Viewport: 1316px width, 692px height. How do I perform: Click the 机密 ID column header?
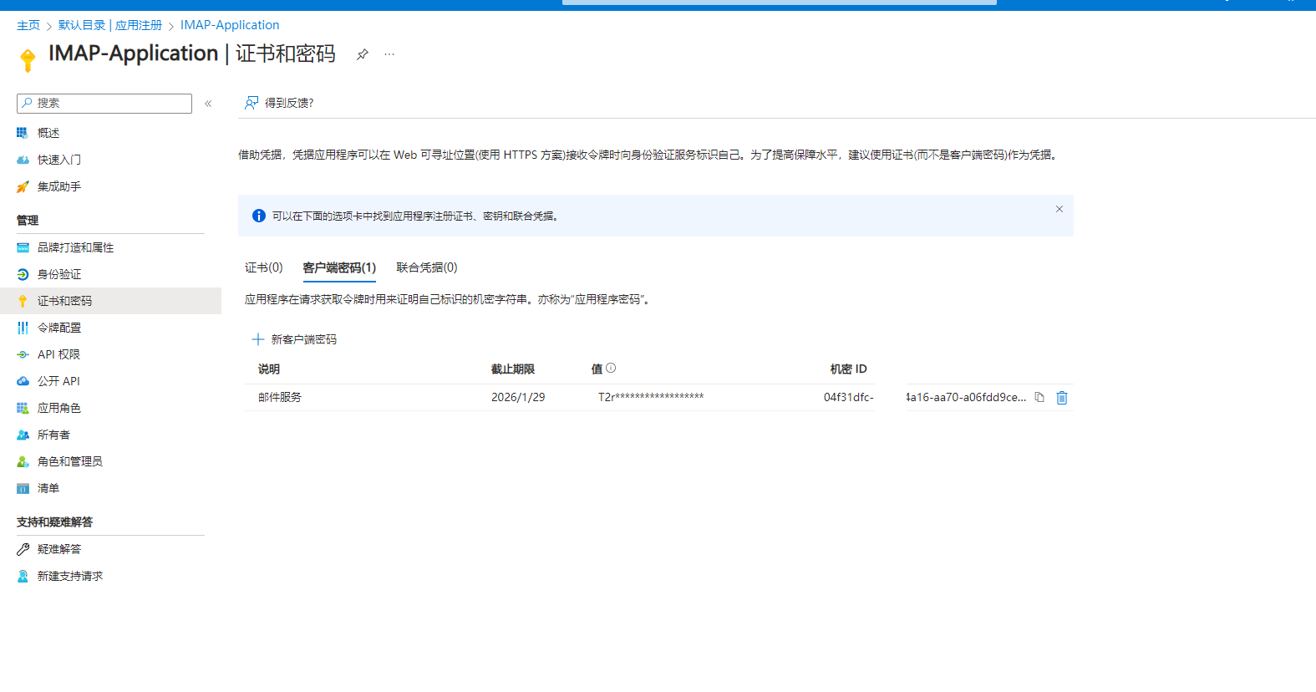[x=849, y=369]
